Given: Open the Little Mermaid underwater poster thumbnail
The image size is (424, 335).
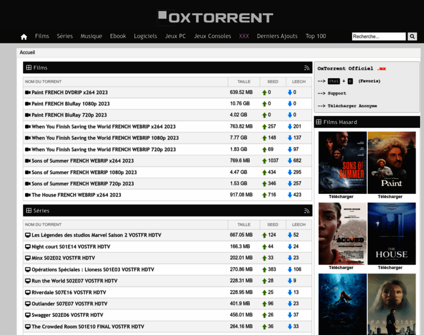Looking at the screenshot, I should click(x=343, y=304).
